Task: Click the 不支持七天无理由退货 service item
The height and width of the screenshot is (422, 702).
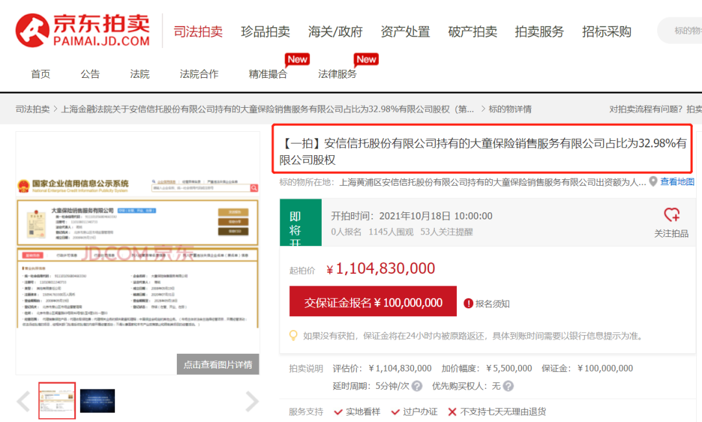Action: point(497,412)
